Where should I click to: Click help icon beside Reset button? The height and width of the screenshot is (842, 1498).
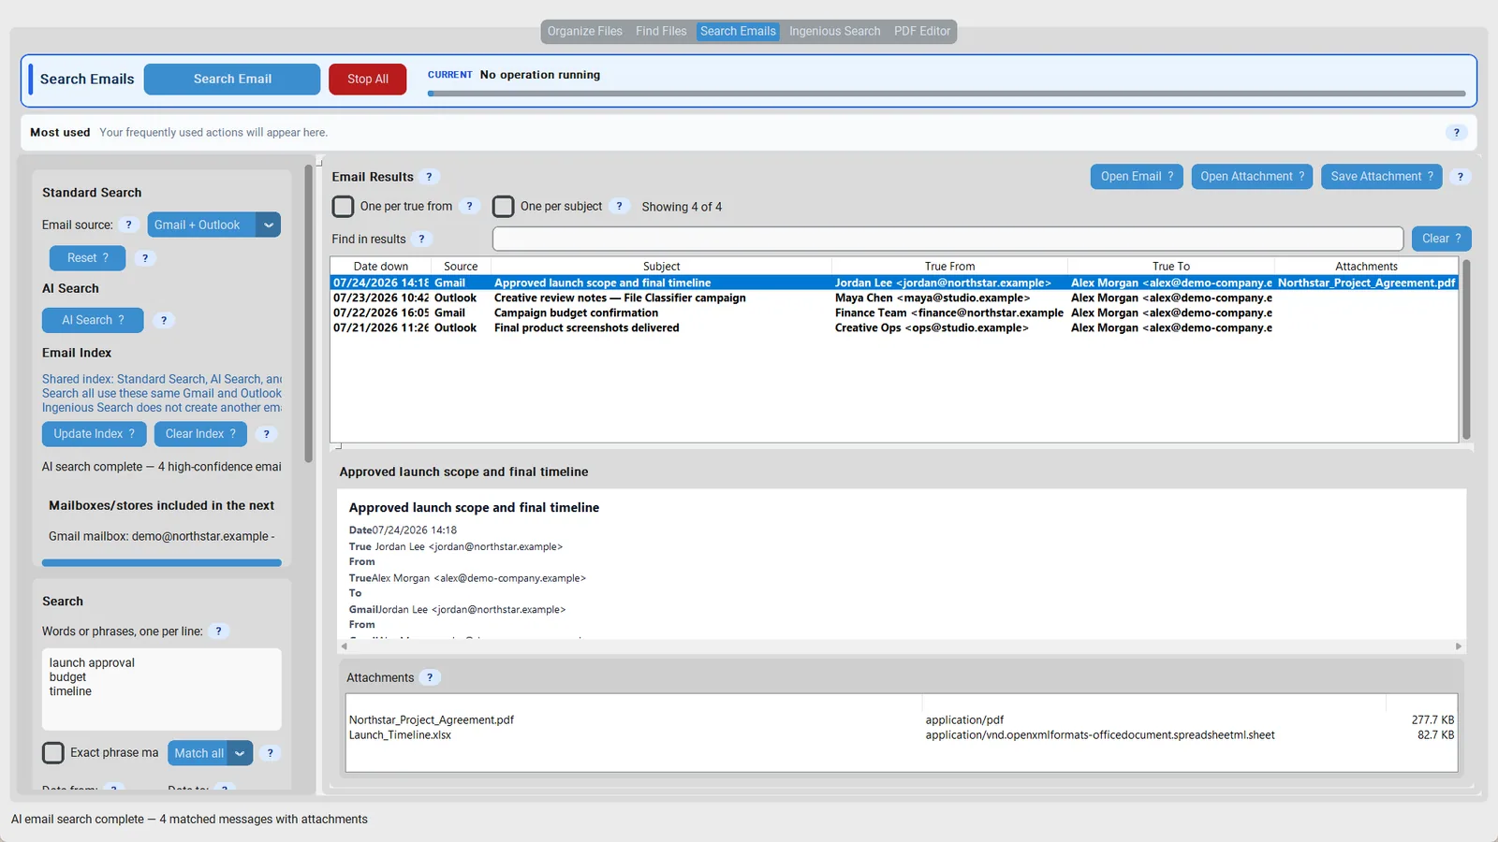[x=145, y=258]
